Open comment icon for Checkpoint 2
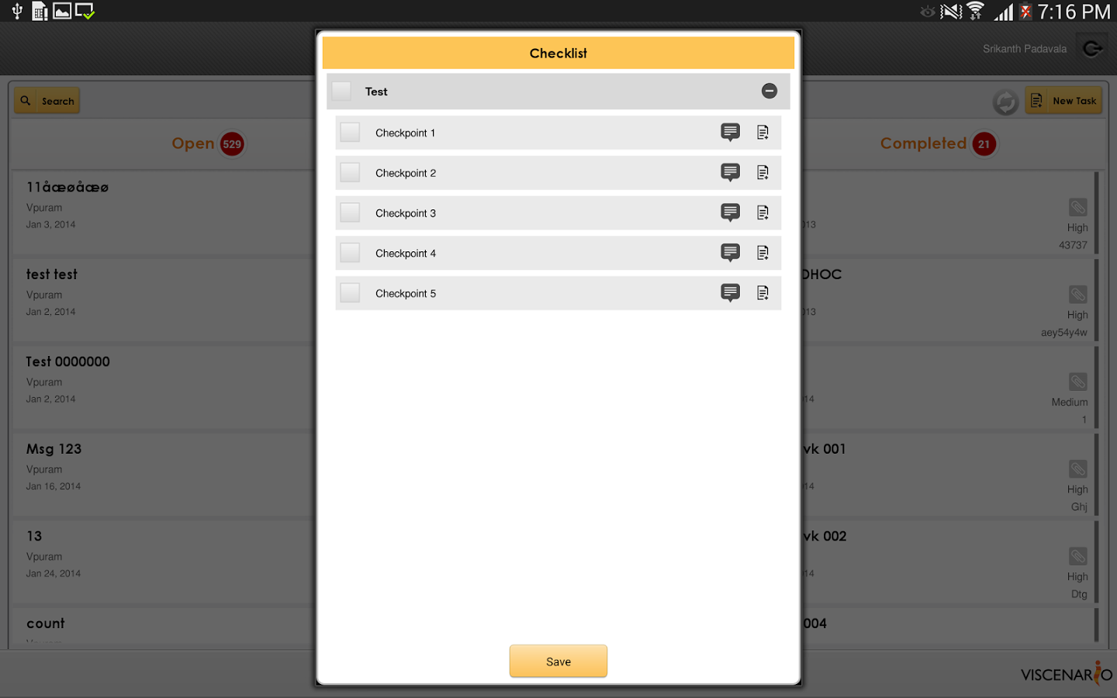Image resolution: width=1117 pixels, height=698 pixels. point(730,173)
